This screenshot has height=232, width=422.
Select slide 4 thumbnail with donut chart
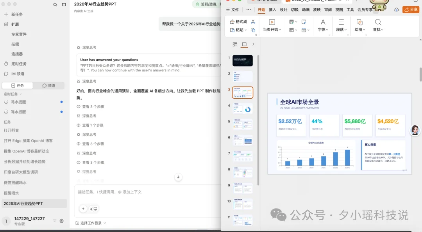click(243, 108)
